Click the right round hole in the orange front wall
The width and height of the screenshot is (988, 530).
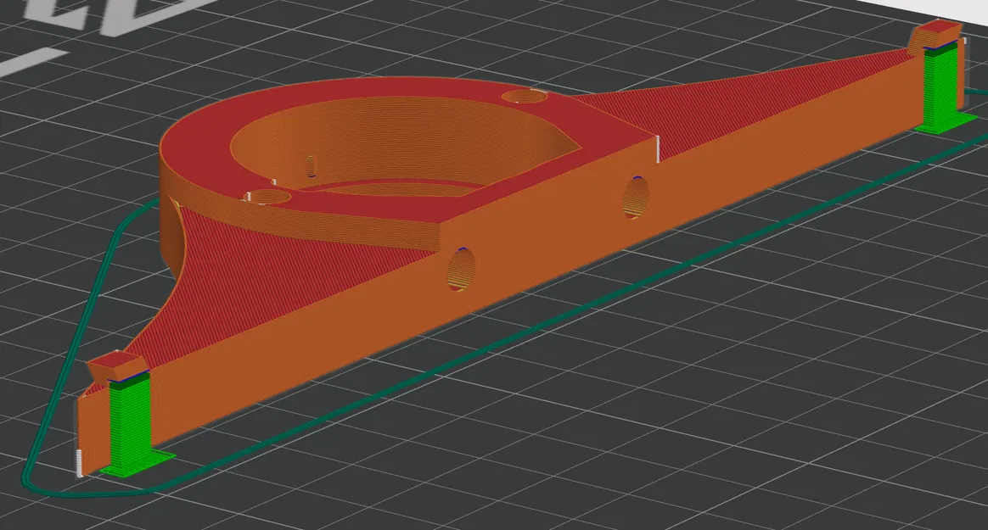[636, 198]
